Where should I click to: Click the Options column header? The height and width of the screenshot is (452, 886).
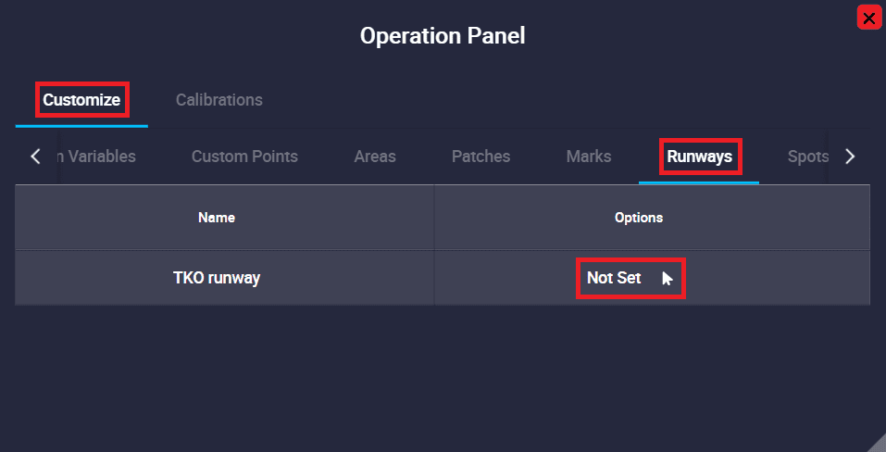click(639, 218)
